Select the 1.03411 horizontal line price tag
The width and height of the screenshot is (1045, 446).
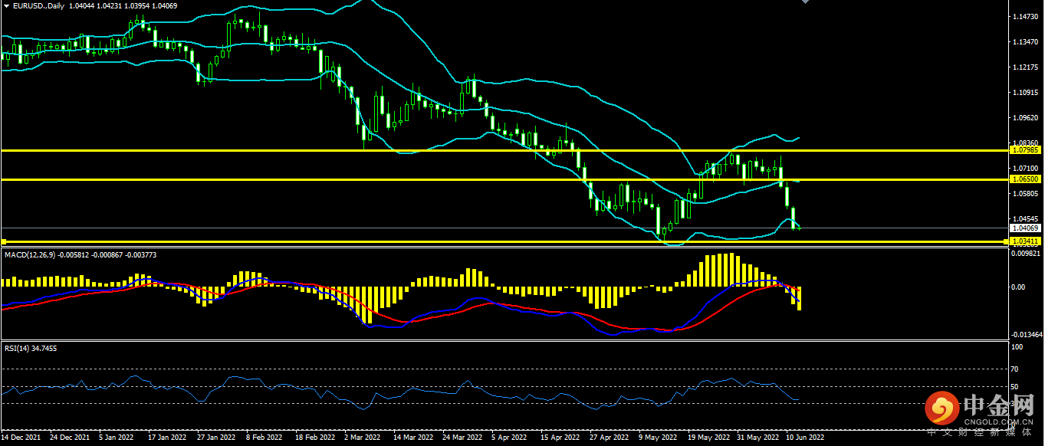[x=1026, y=241]
